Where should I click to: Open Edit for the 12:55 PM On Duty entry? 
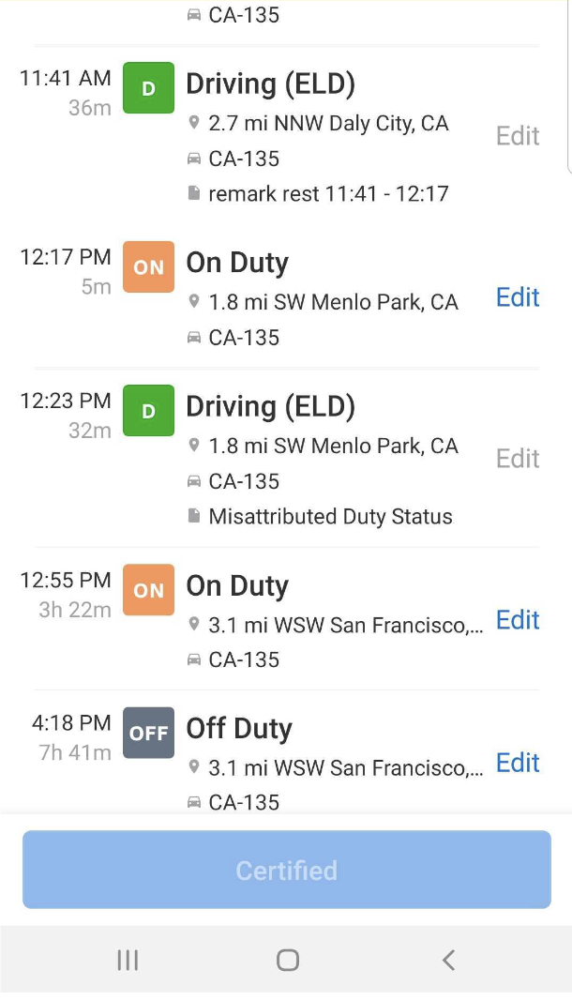click(x=517, y=620)
